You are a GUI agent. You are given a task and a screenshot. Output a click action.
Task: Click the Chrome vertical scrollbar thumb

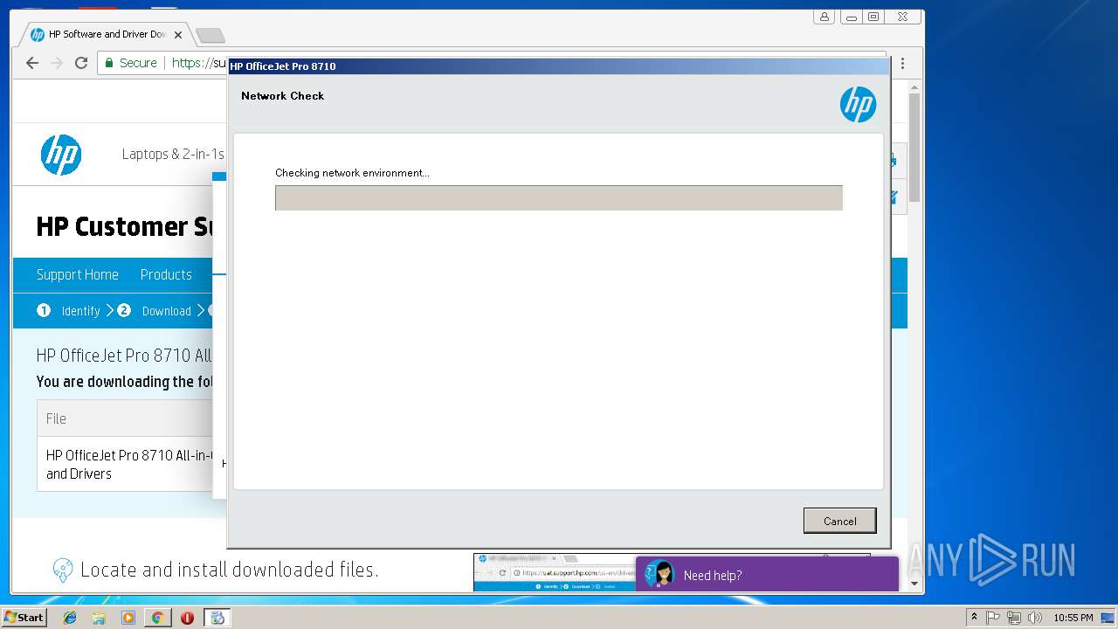pos(914,147)
